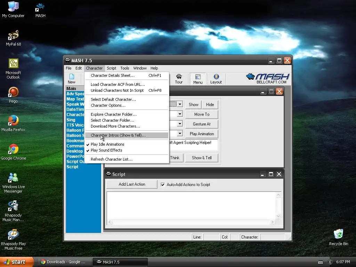
Task: Close the Character menu via its title
Action: (94, 68)
